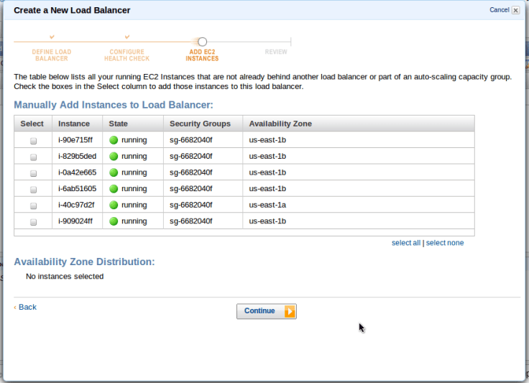529x383 pixels.
Task: Click the Availability Zone column header
Action: (359, 124)
